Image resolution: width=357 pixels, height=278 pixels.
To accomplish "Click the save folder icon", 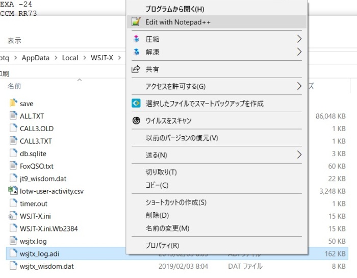I will (13, 103).
